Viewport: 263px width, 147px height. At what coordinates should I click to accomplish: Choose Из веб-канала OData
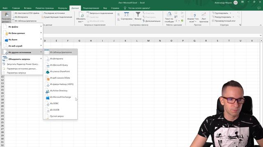pyautogui.click(x=60, y=78)
